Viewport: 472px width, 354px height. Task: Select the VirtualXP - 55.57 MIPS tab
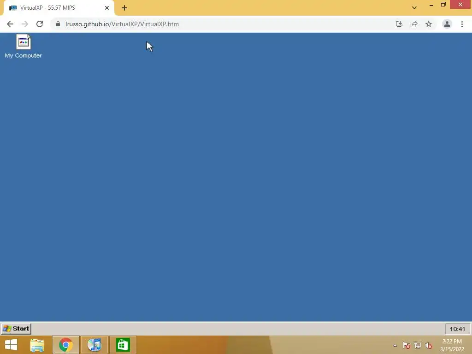click(x=59, y=8)
